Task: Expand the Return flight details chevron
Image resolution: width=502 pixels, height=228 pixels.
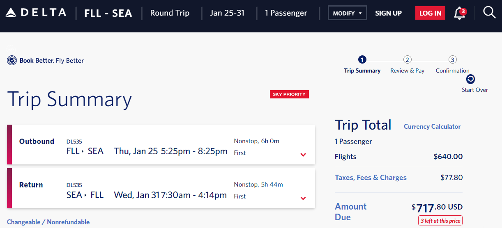Action: tap(303, 198)
